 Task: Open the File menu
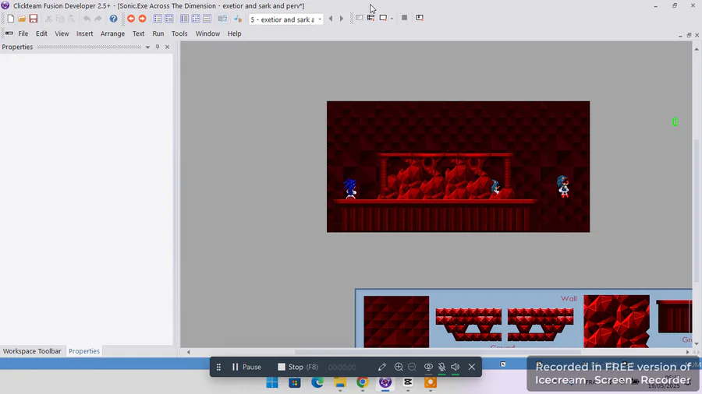[x=23, y=33]
